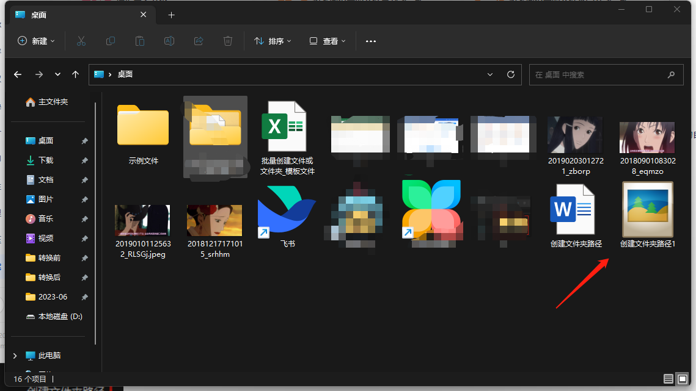Click the Refresh icon beside the address bar
The width and height of the screenshot is (696, 391).
[511, 74]
